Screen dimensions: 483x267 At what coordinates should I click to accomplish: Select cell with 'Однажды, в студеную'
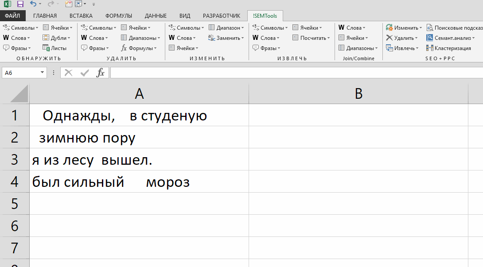point(139,115)
